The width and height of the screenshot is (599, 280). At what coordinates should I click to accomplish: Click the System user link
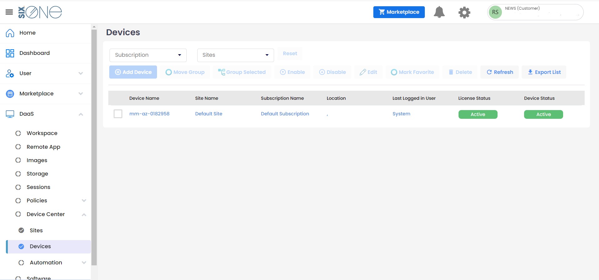[x=401, y=114]
